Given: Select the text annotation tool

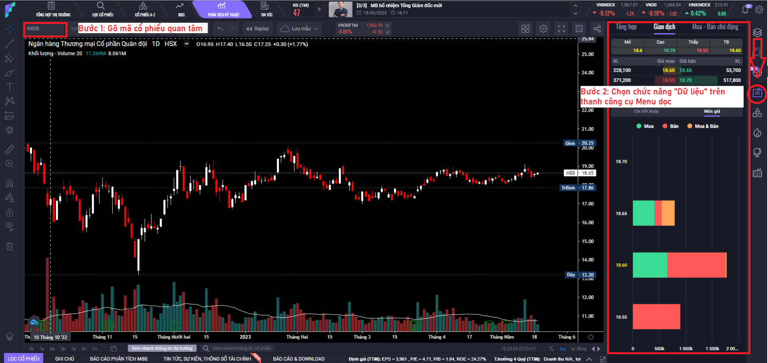Looking at the screenshot, I should [x=10, y=87].
